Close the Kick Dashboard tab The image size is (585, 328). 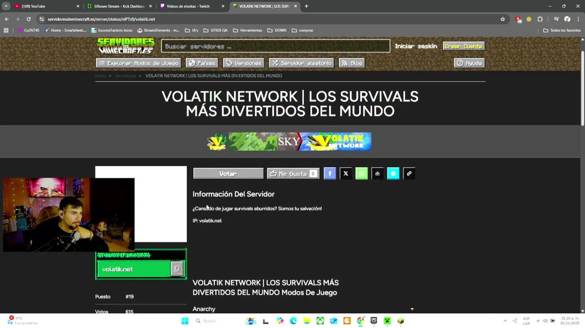pos(150,6)
